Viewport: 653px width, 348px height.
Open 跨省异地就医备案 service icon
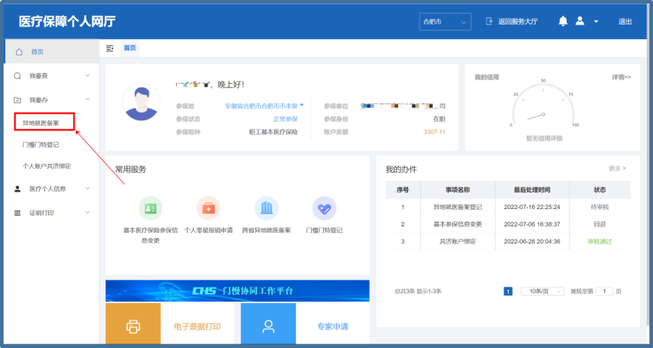point(267,208)
